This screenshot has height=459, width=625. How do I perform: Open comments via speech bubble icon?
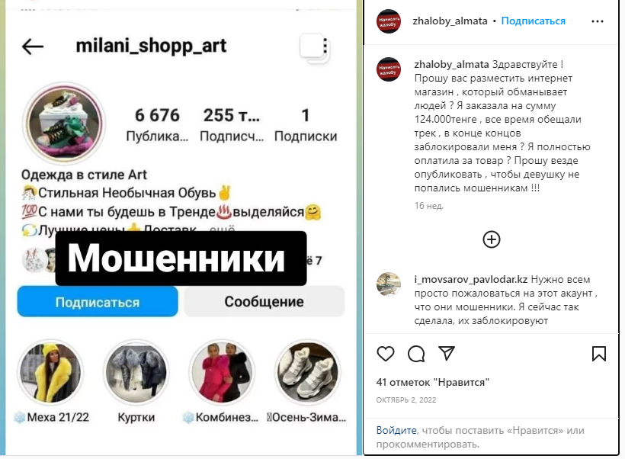416,354
